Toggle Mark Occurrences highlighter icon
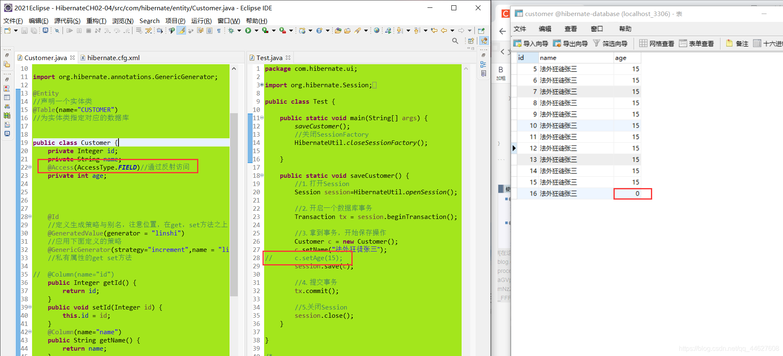This screenshot has width=783, height=356. [181, 30]
